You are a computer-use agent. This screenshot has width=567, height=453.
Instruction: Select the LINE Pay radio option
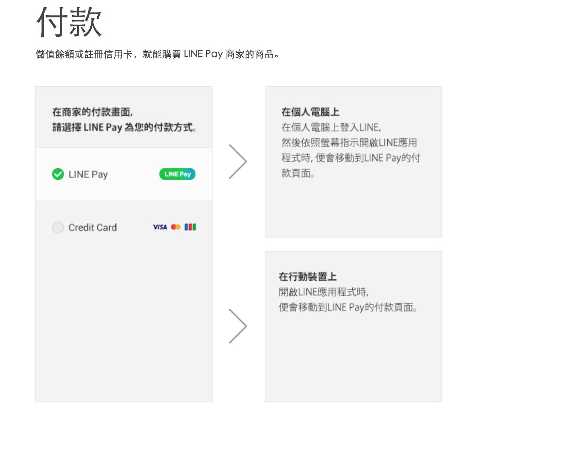point(58,174)
